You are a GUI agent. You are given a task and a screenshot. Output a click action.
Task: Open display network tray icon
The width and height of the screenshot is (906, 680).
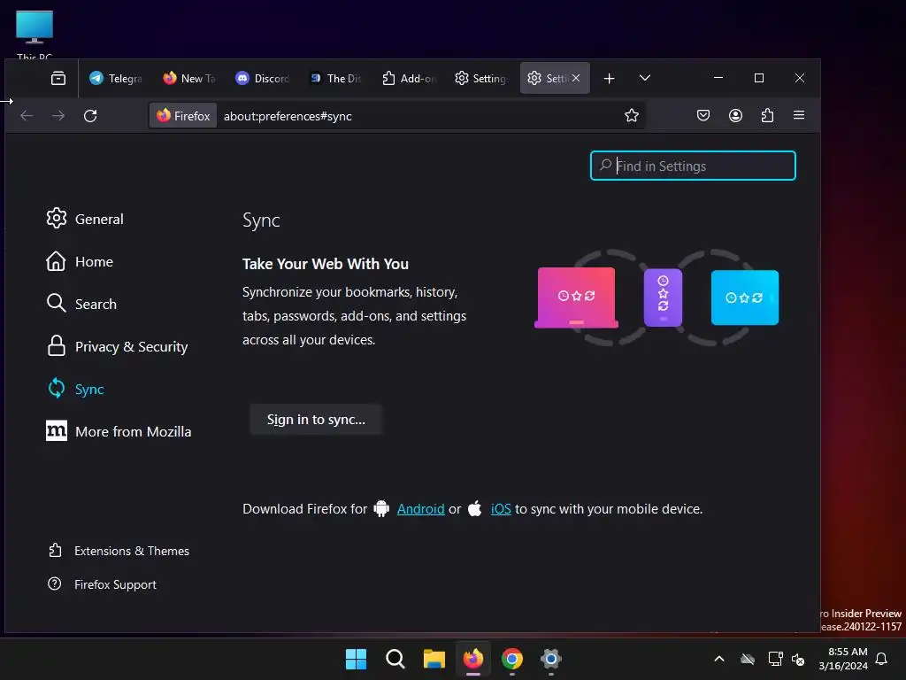[x=775, y=659]
